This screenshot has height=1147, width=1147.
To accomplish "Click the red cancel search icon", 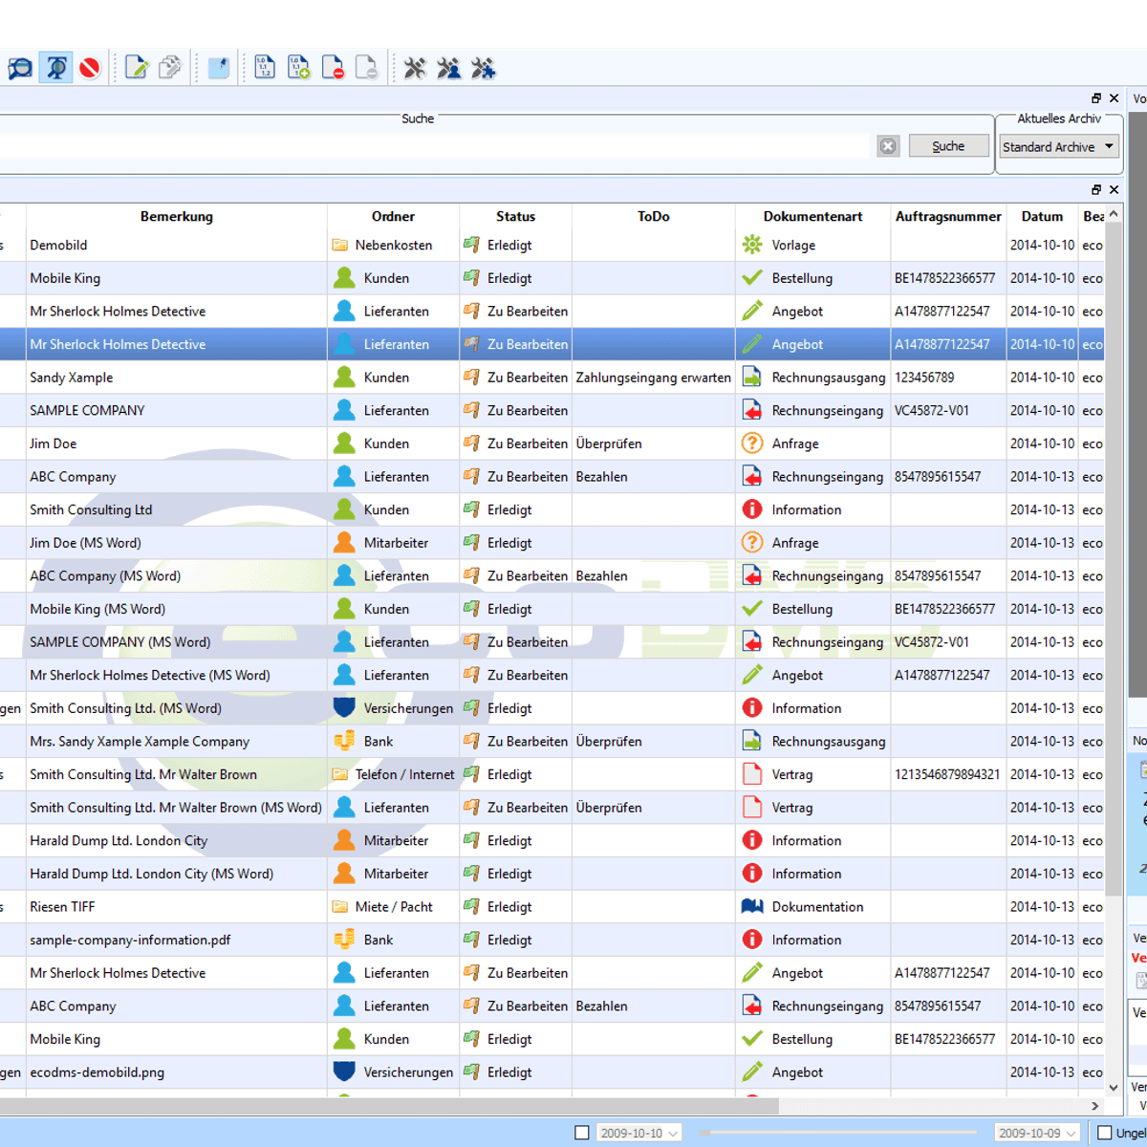I will pos(90,68).
